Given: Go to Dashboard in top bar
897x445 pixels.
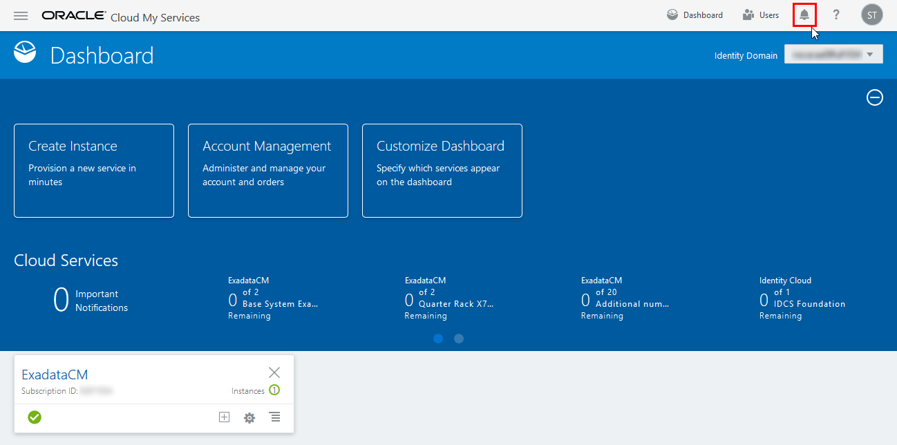Looking at the screenshot, I should (x=695, y=15).
